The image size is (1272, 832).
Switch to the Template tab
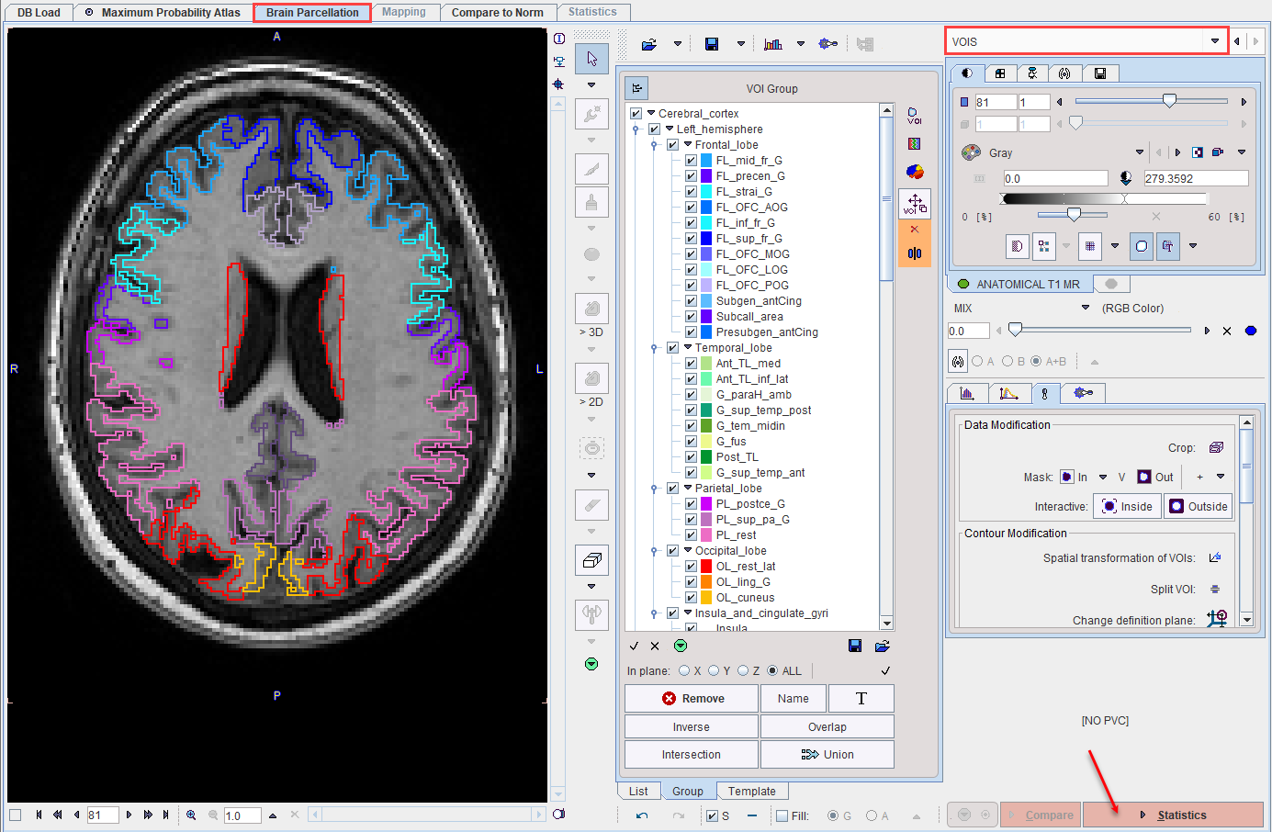click(x=752, y=791)
